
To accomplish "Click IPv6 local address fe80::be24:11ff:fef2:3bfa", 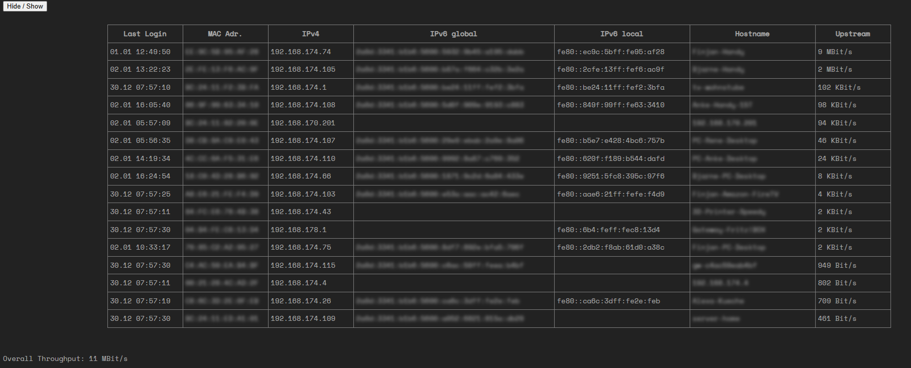I will [x=611, y=87].
